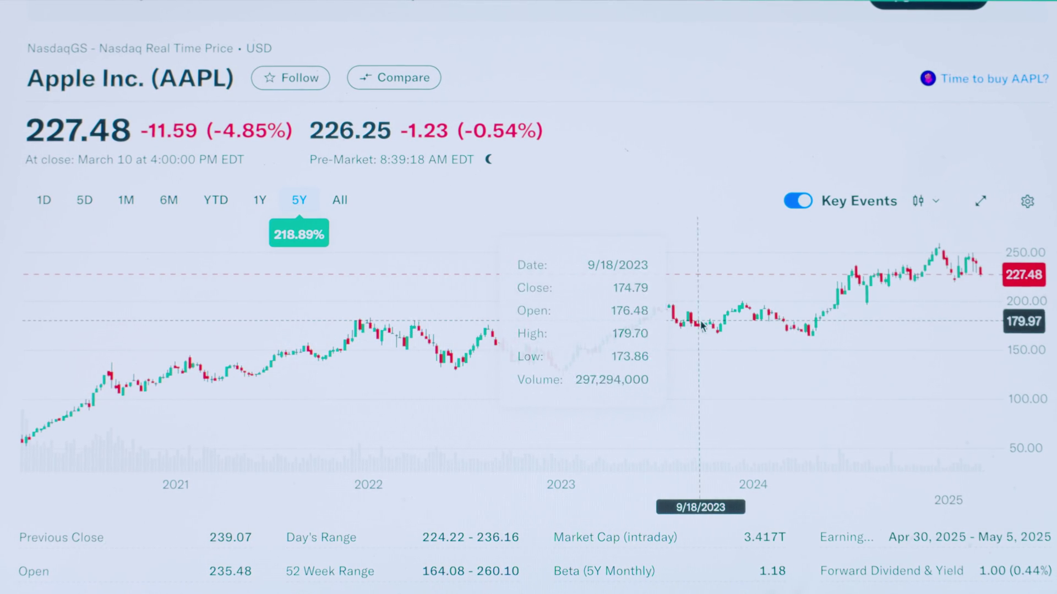The height and width of the screenshot is (594, 1057).
Task: Expand chart to fullscreen with arrows icon
Action: click(980, 201)
